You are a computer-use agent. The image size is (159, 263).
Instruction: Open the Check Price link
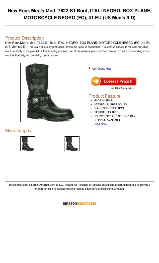104,69
